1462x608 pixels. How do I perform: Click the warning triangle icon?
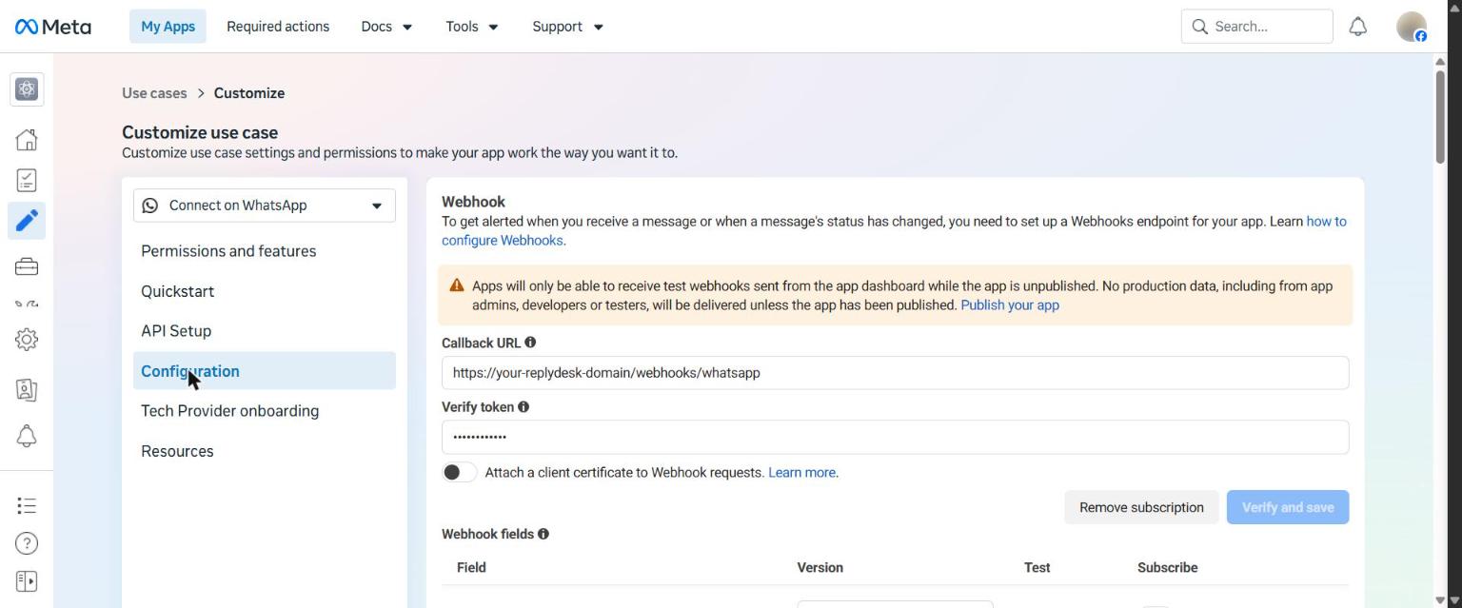point(457,285)
